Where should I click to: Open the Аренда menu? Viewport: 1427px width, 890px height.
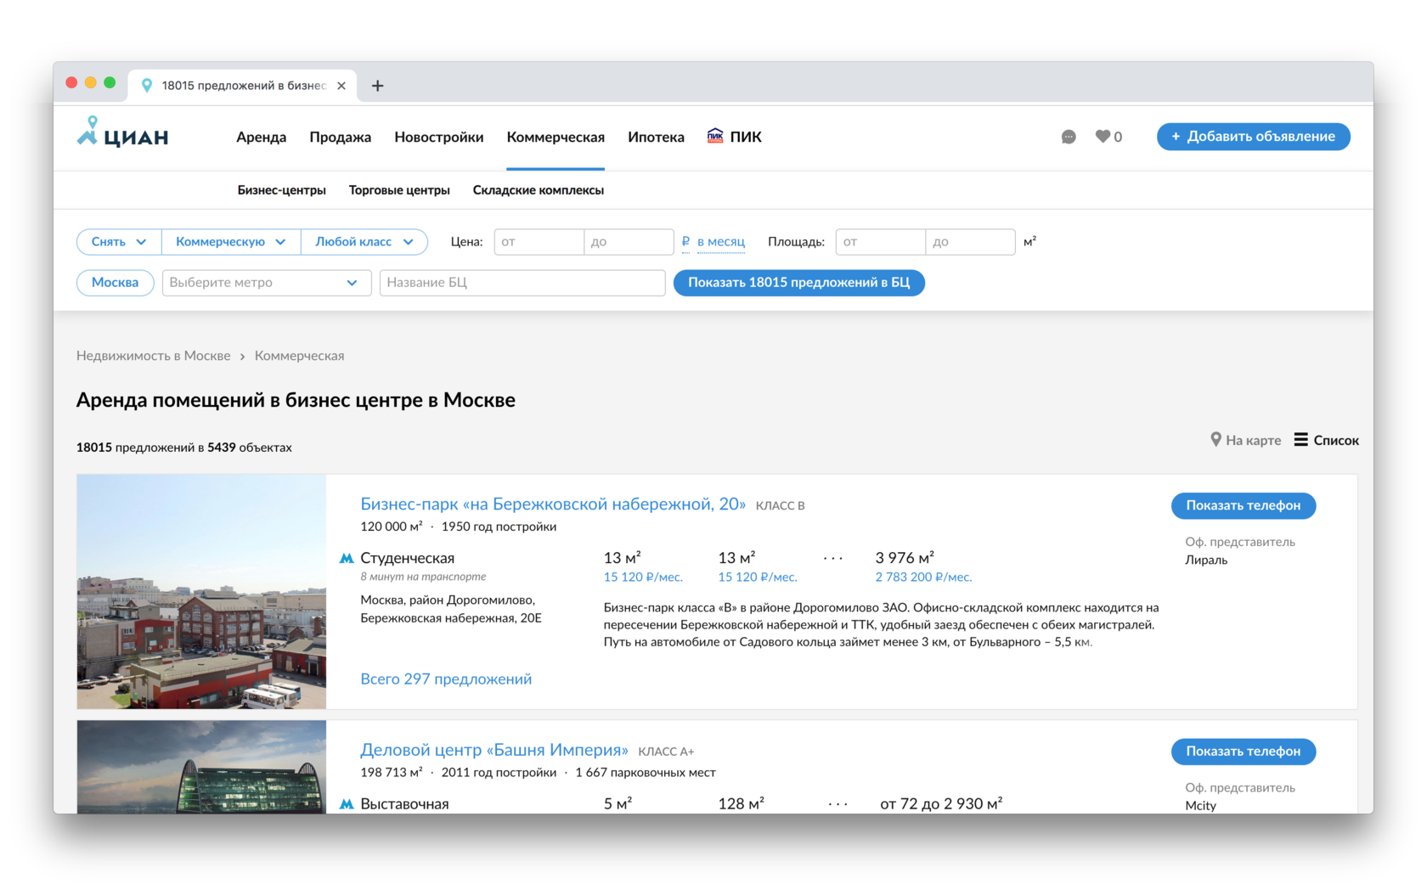pos(262,137)
